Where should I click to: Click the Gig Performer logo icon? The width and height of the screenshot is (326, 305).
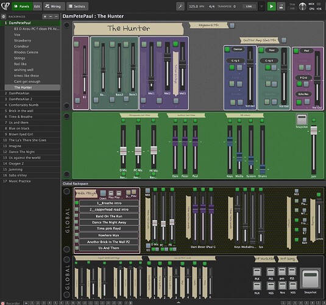[x=5, y=6]
